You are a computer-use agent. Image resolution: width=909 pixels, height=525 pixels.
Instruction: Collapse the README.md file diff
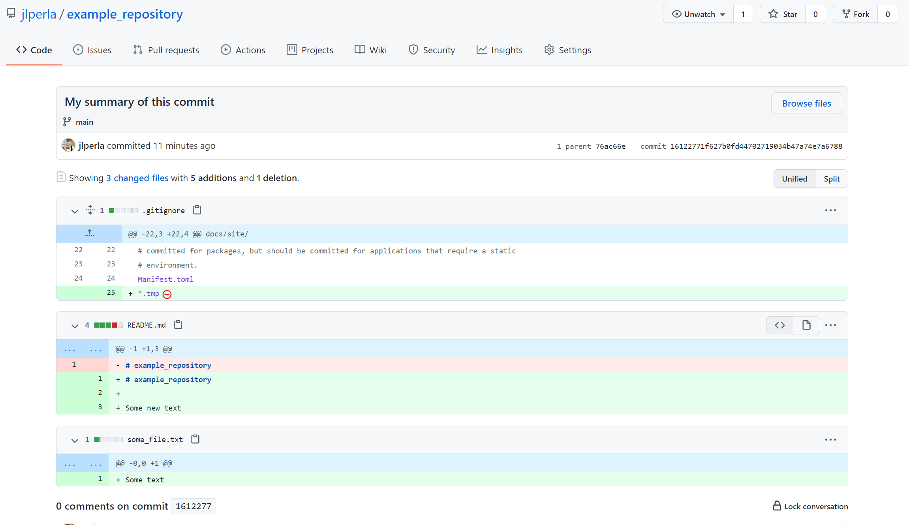coord(75,326)
